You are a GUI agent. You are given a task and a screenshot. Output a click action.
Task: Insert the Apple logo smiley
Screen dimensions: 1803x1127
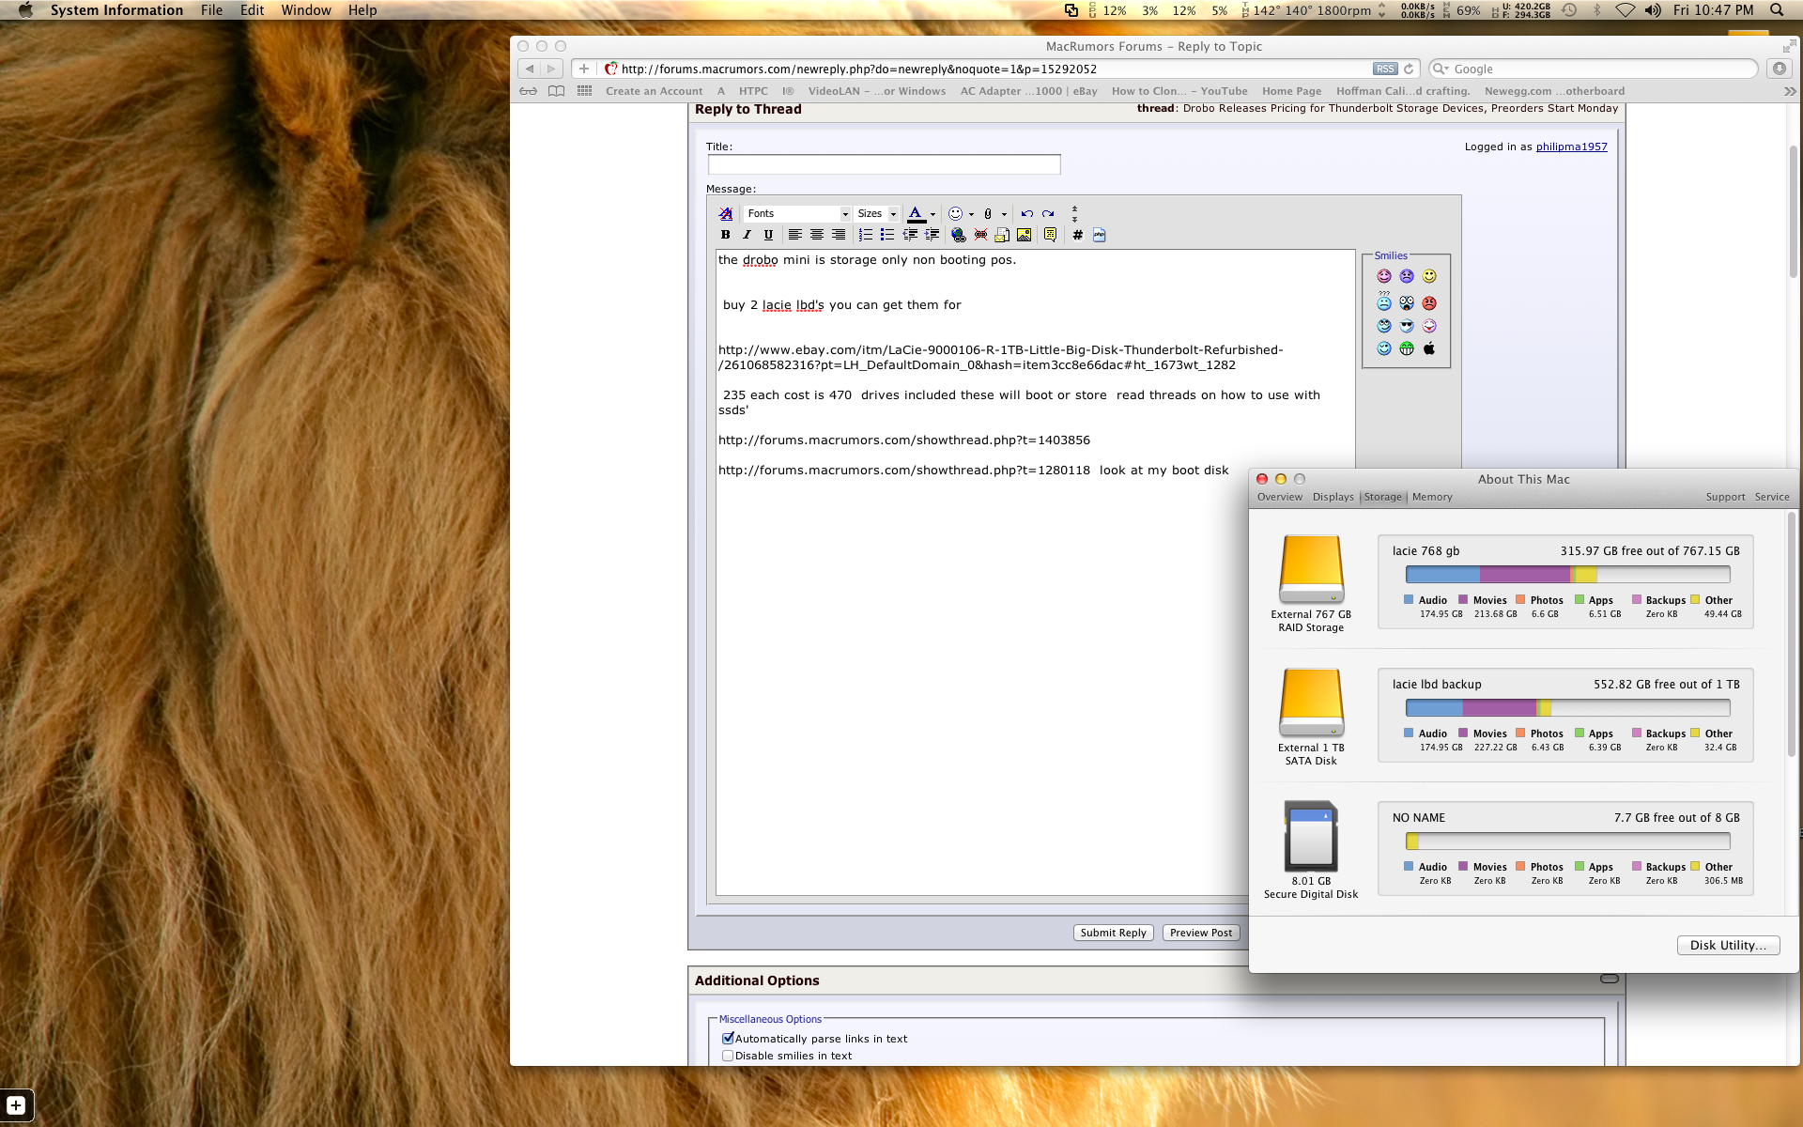[x=1429, y=348]
